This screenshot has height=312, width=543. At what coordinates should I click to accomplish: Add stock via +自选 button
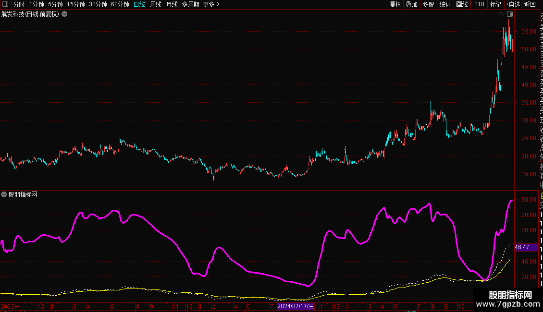tap(513, 4)
